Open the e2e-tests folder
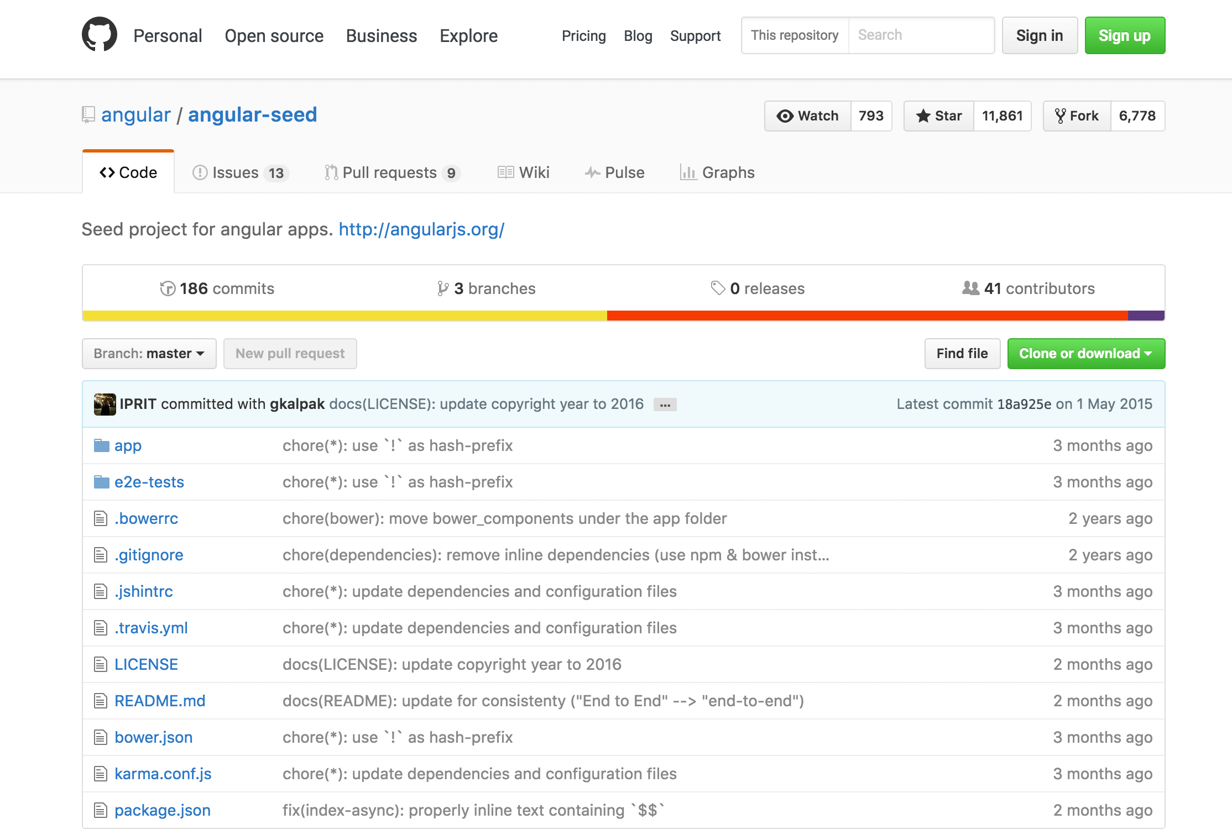1232x840 pixels. [x=149, y=482]
